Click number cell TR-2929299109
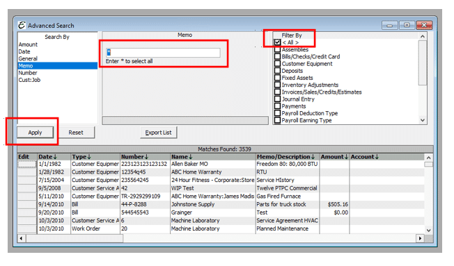 [145, 197]
